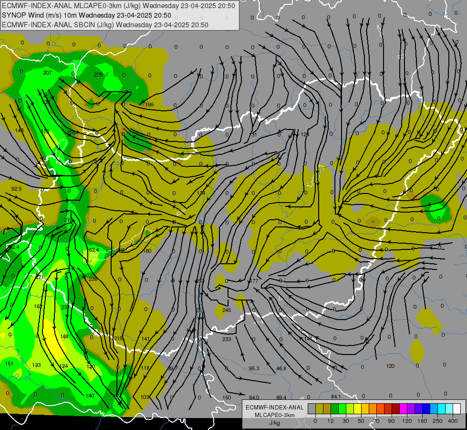Select the SYNOP Wind 10m header line

pos(86,15)
